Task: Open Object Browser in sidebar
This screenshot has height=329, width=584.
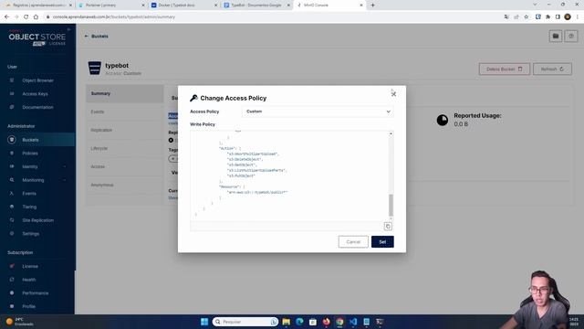Action: pyautogui.click(x=37, y=80)
